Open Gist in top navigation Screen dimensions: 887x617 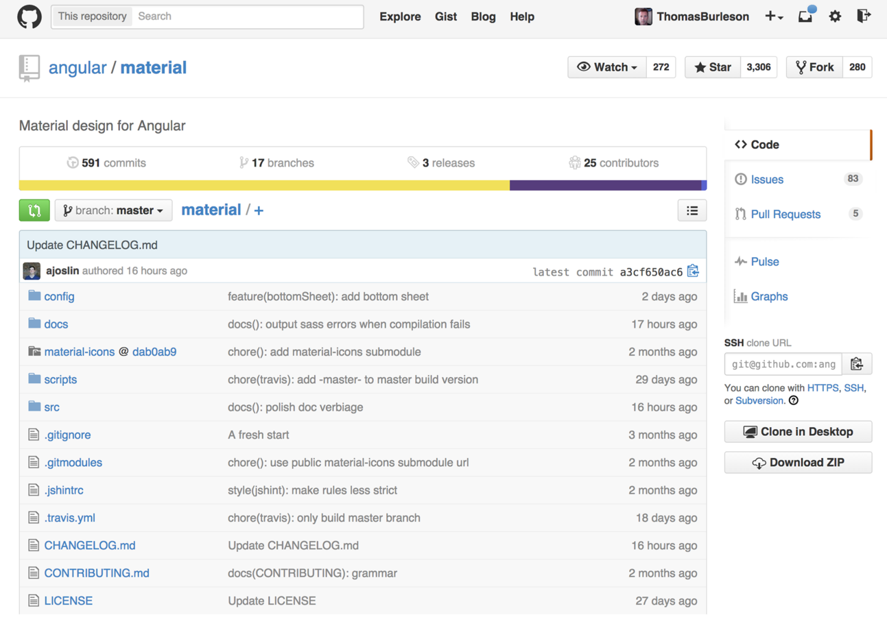point(446,16)
